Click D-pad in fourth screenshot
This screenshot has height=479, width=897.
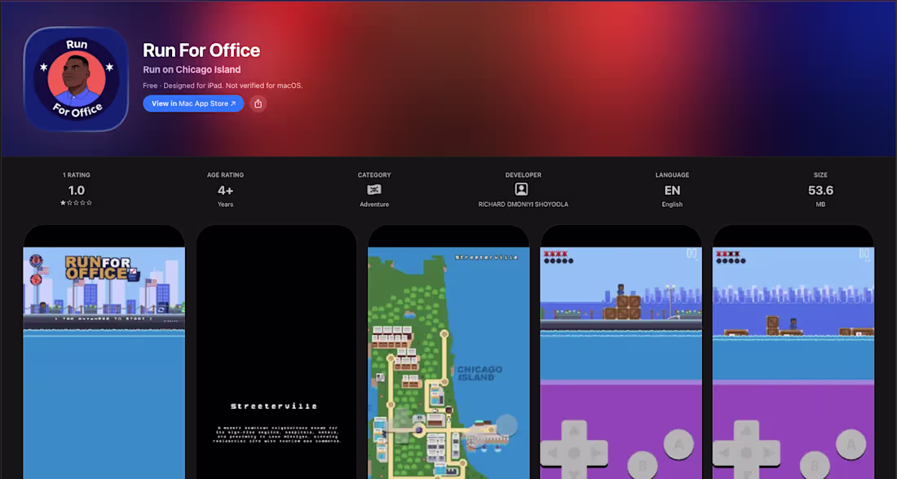point(574,450)
